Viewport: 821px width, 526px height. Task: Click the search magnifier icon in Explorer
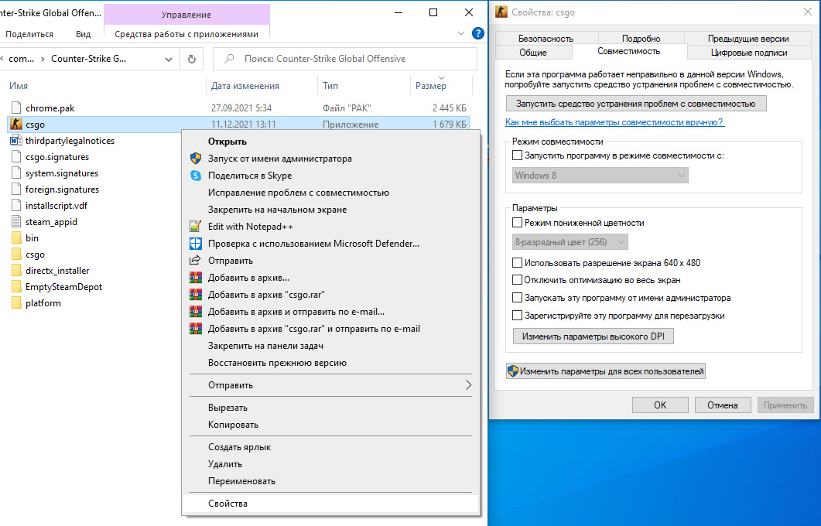[x=229, y=59]
